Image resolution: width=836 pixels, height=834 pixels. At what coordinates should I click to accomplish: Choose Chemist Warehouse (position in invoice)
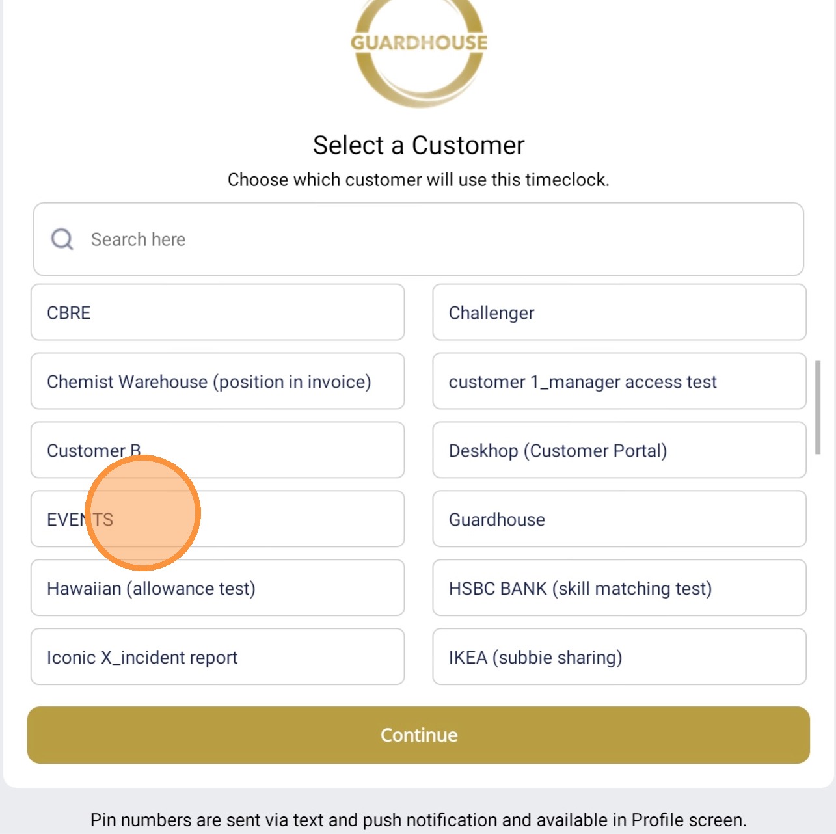[x=217, y=381]
